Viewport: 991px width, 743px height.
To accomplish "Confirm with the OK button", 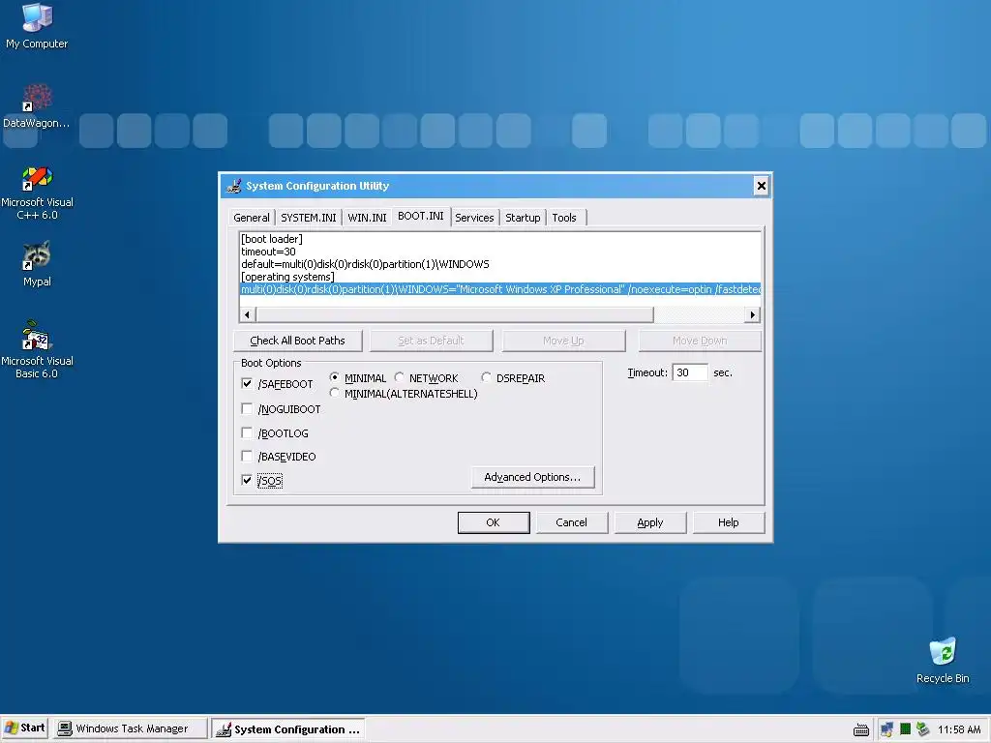I will coord(493,522).
